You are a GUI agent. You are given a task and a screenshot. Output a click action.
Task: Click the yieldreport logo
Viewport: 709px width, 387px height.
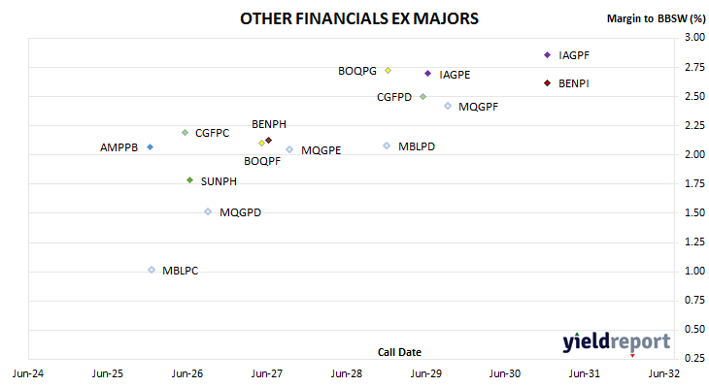[x=617, y=342]
